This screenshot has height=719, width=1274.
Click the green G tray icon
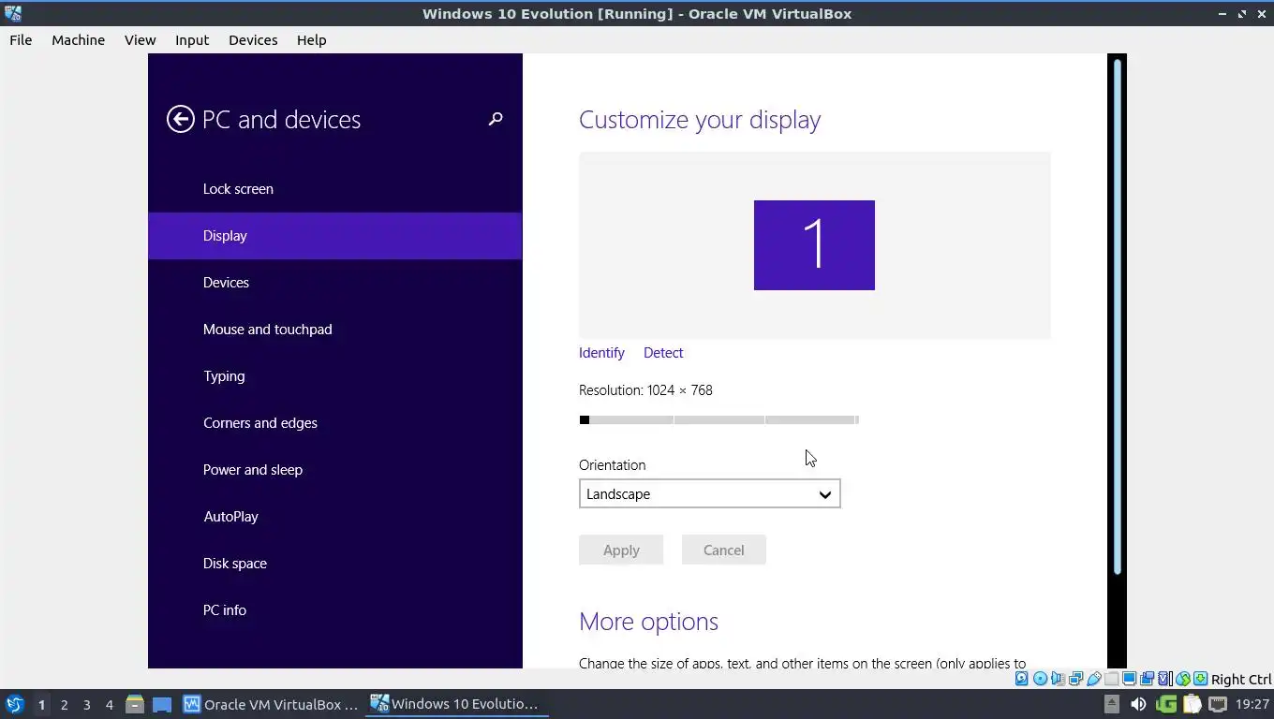1166,704
